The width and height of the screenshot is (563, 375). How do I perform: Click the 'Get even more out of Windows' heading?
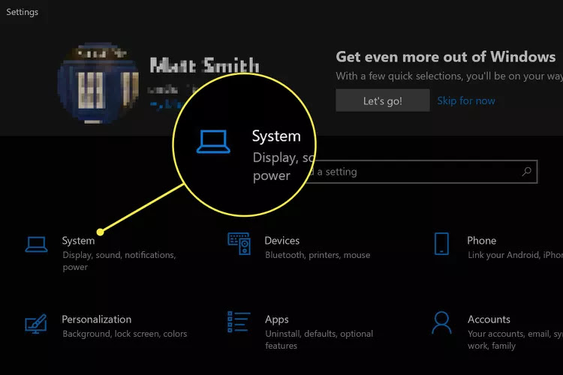446,57
